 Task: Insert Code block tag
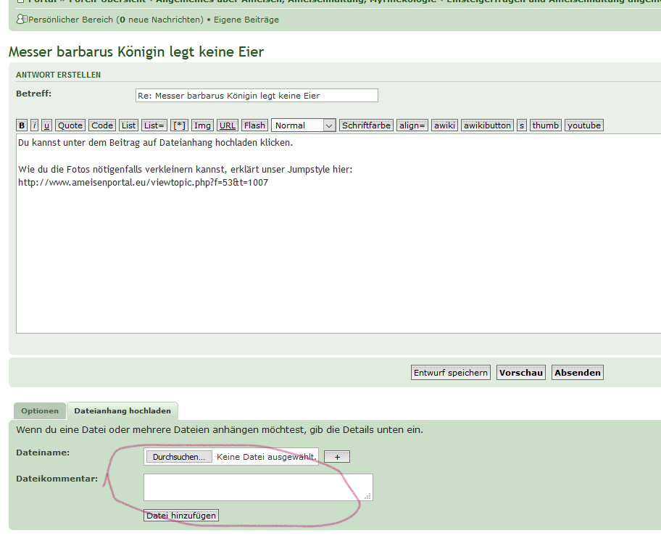[x=102, y=125]
